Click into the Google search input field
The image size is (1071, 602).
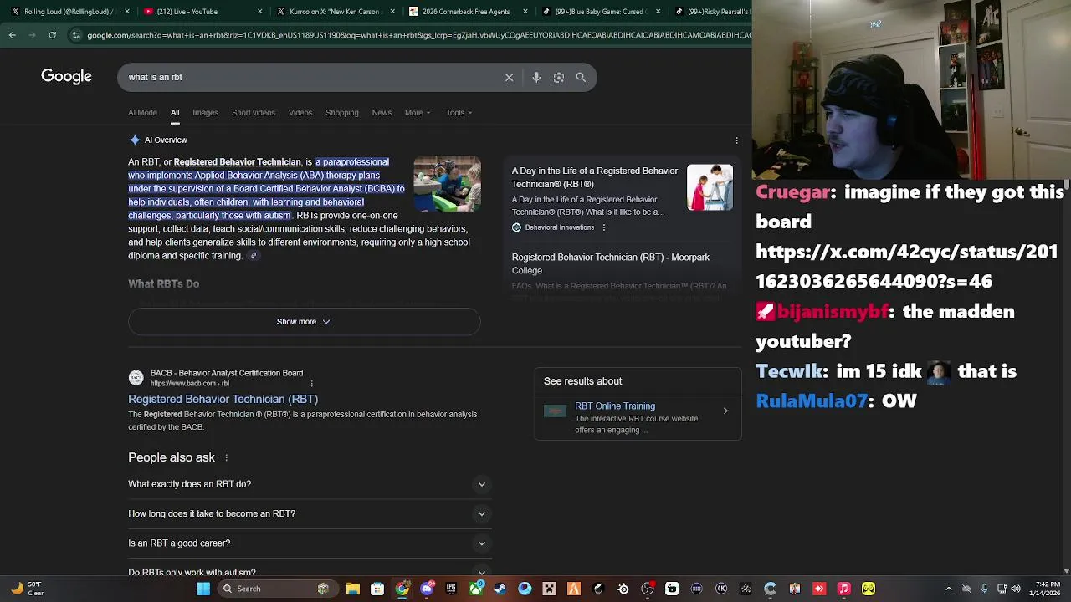pos(310,77)
